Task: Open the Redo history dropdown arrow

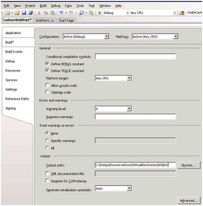Action: pos(76,13)
